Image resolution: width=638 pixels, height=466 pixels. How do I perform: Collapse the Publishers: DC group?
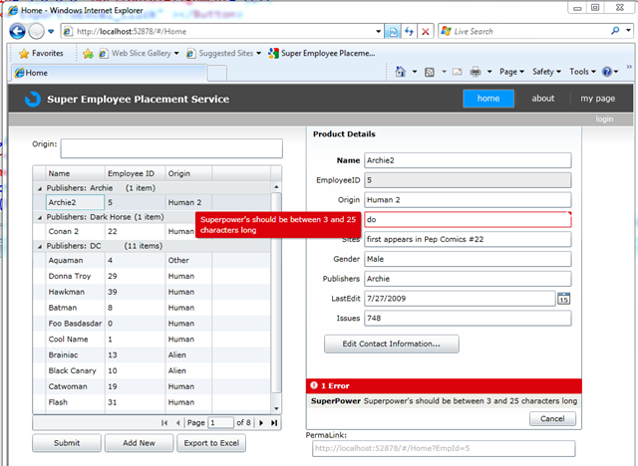40,245
